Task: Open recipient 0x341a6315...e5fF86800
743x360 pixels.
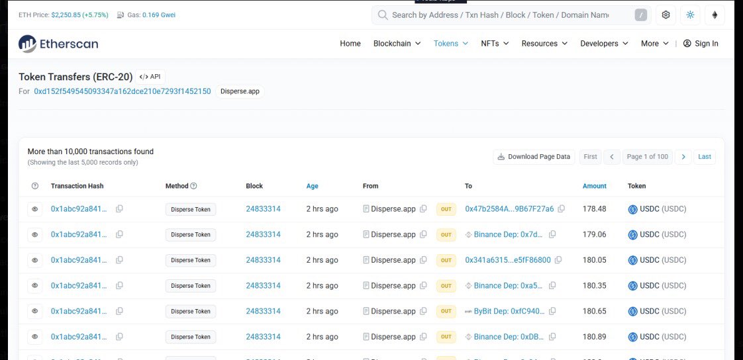Action: pyautogui.click(x=508, y=260)
